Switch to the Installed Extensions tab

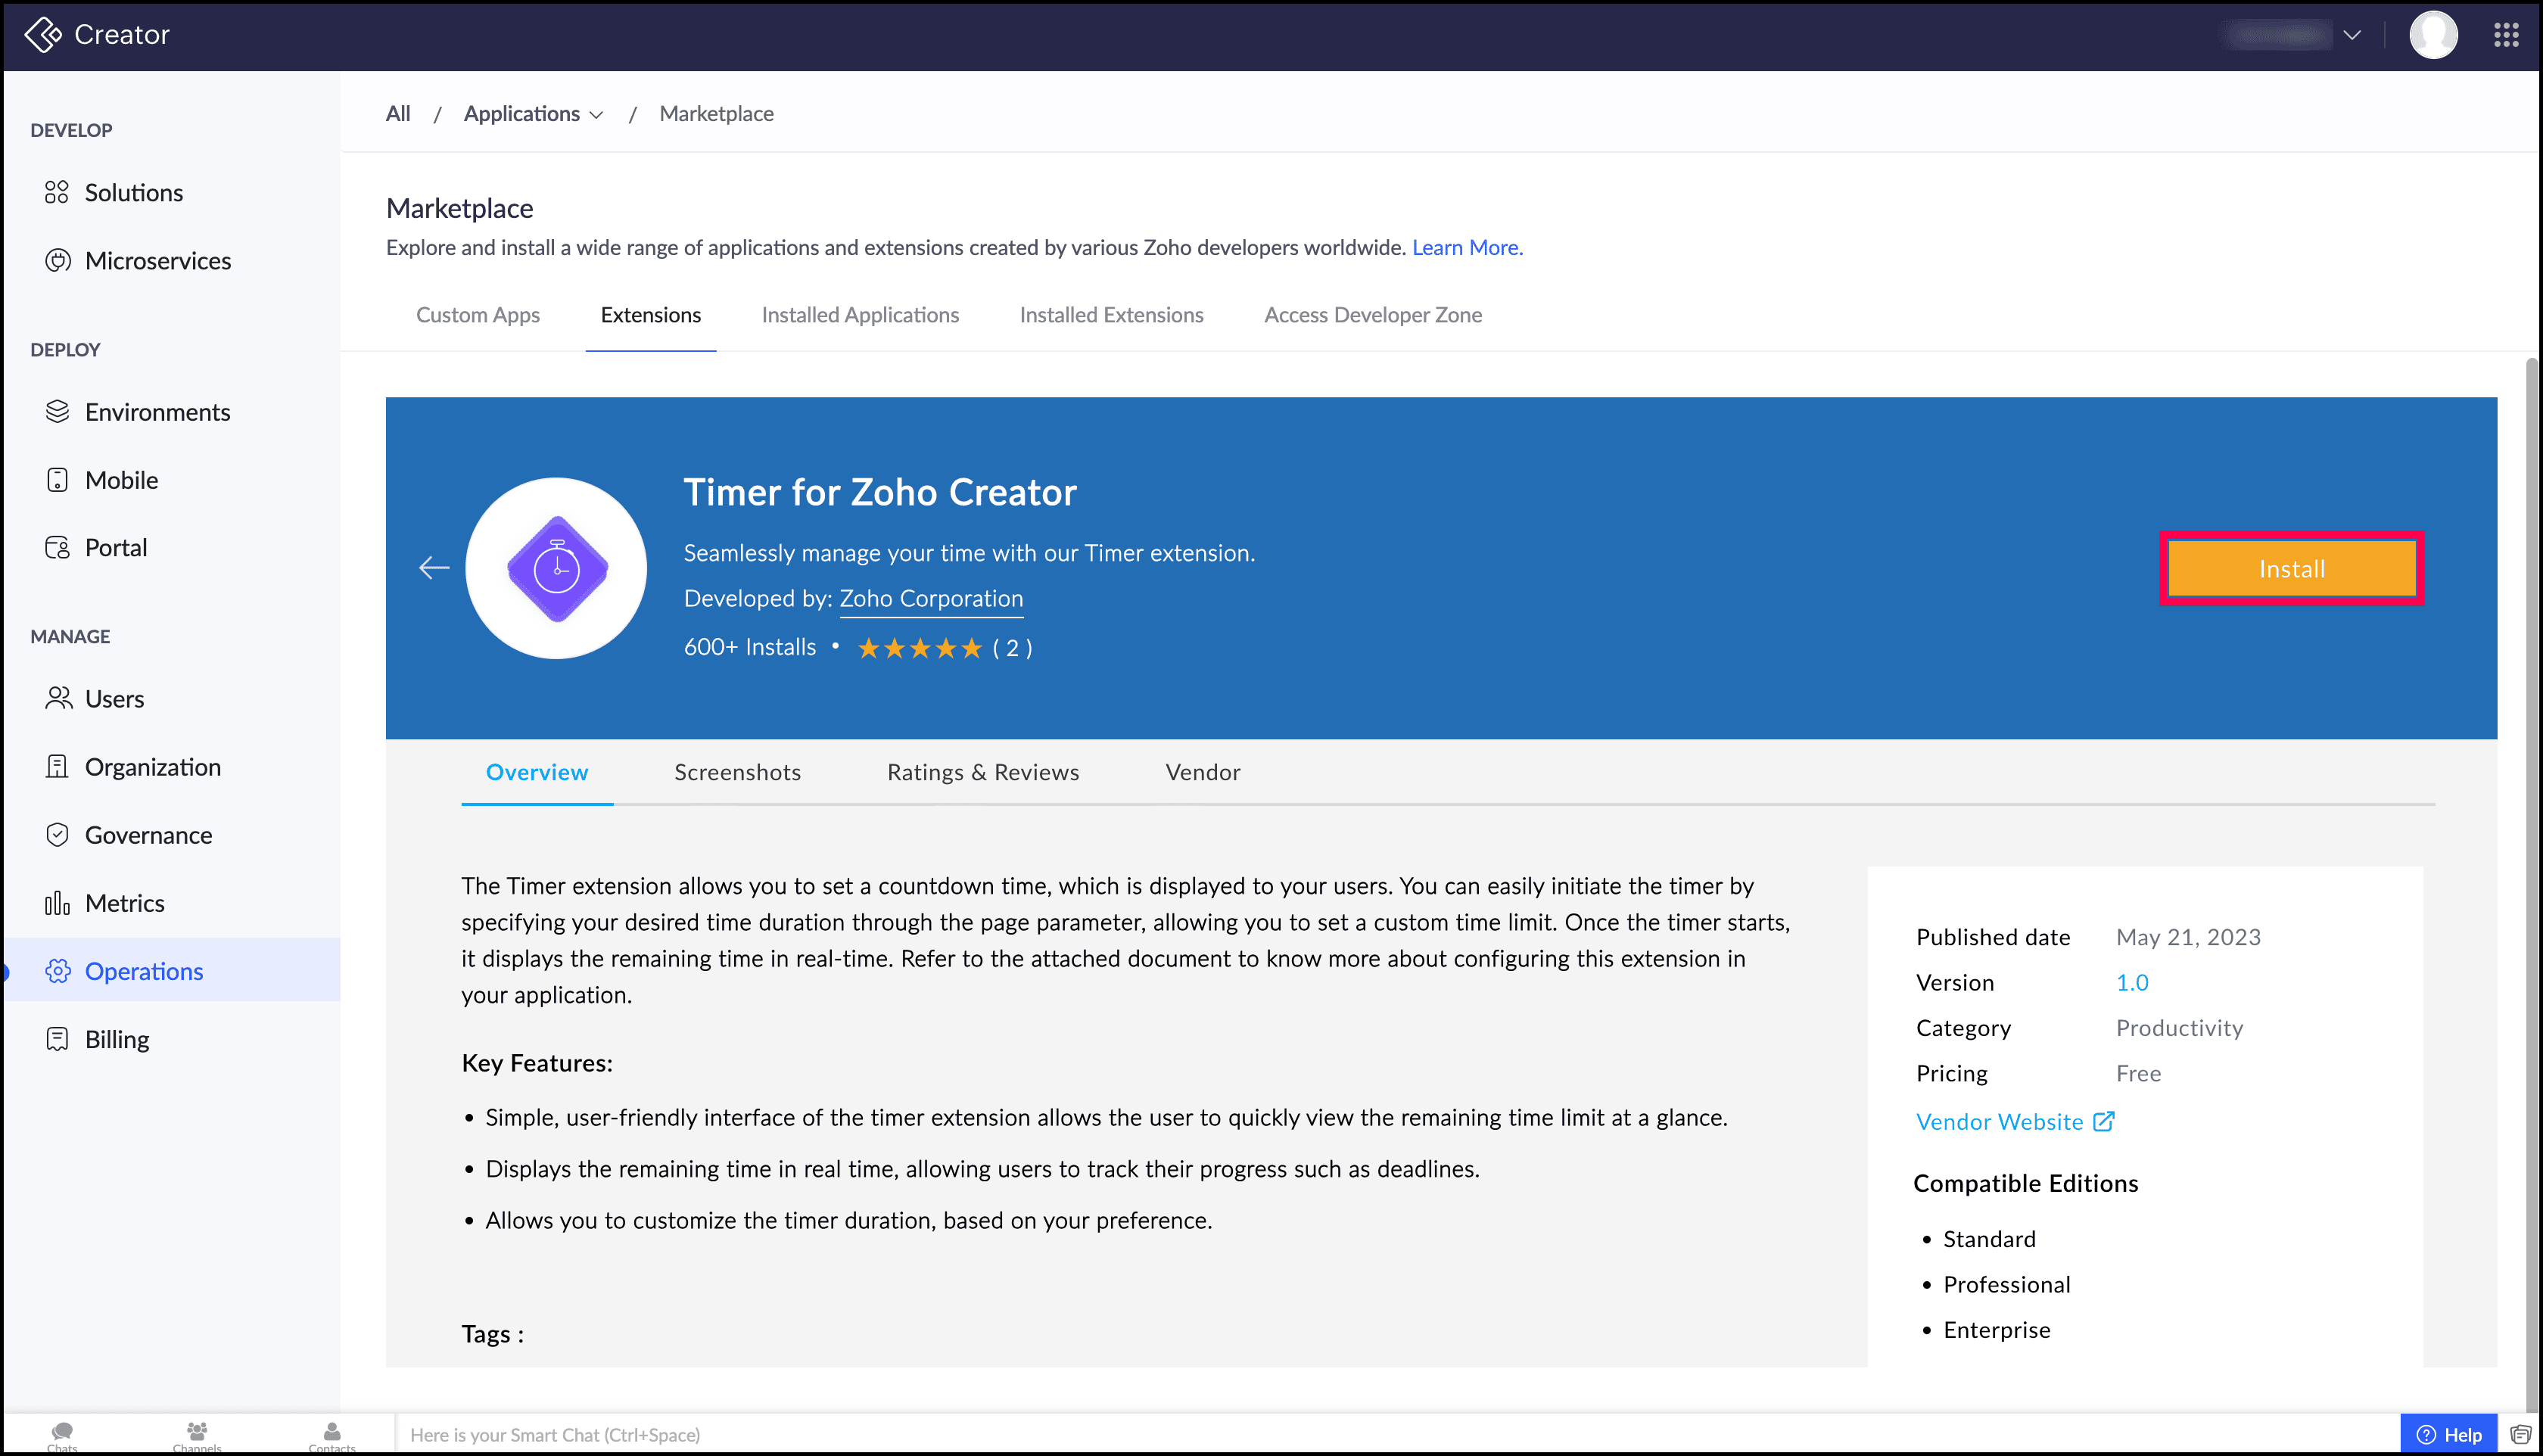[1111, 315]
